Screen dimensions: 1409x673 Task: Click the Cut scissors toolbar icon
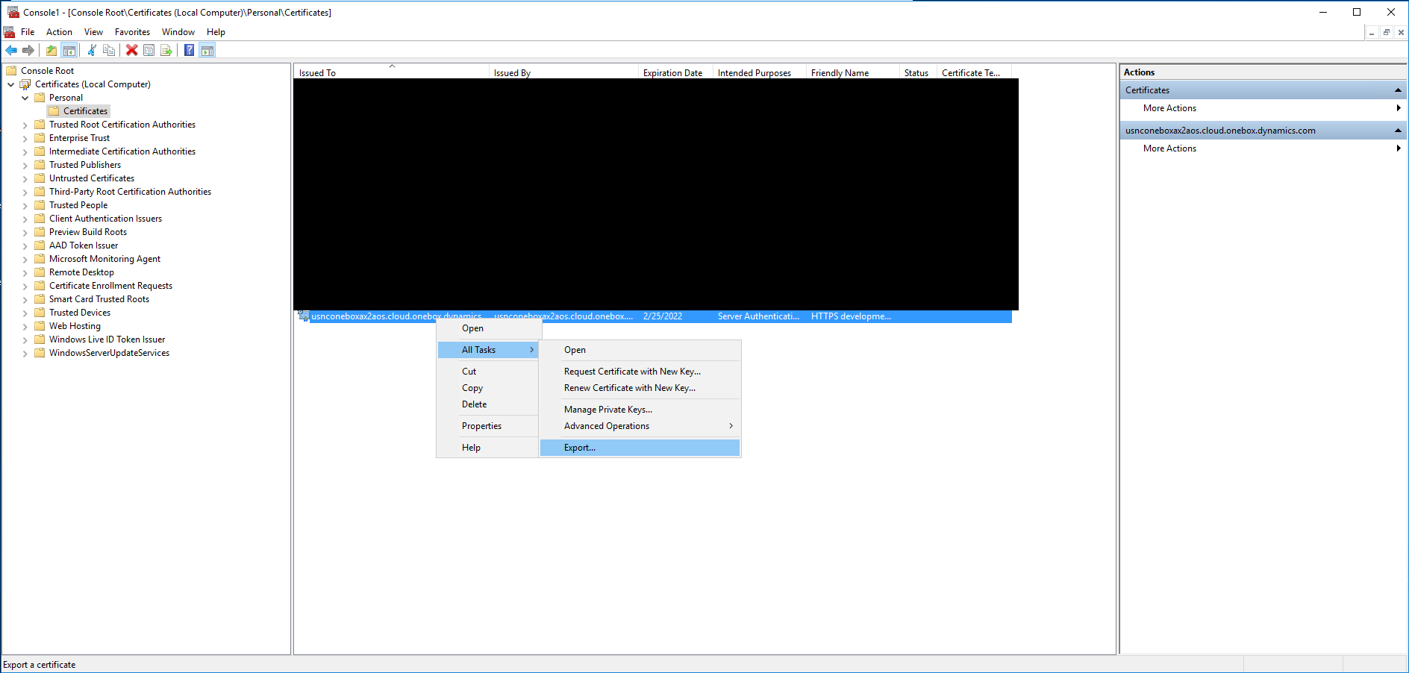[x=92, y=50]
